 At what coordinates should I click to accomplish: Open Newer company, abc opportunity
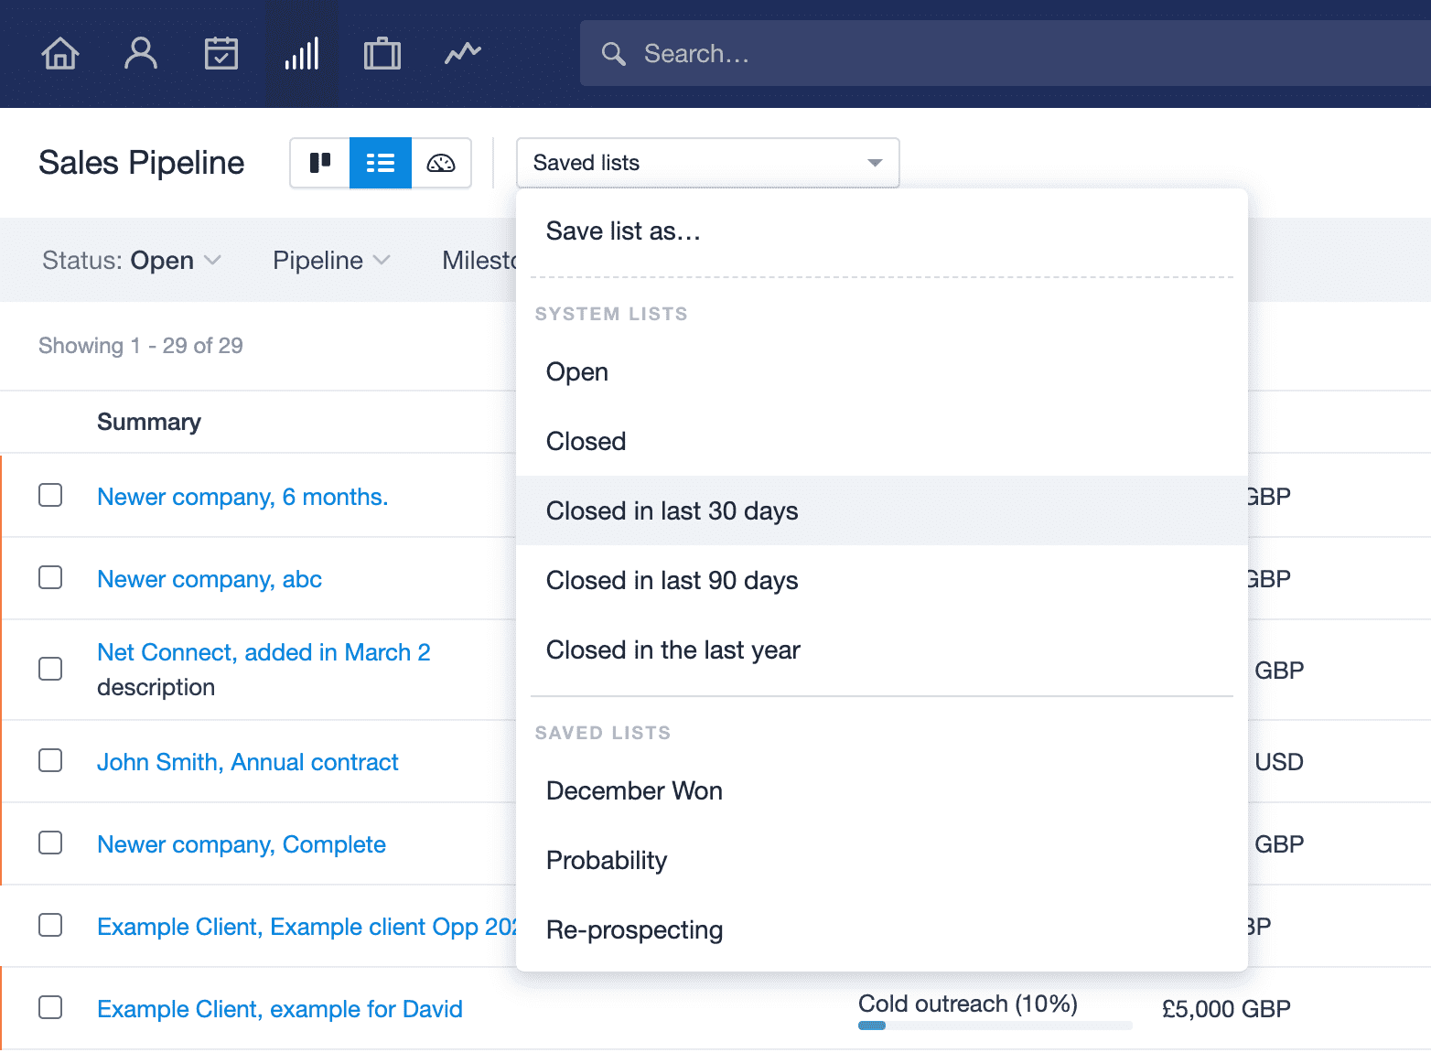(210, 579)
